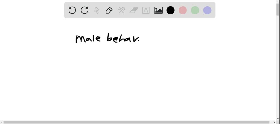This screenshot has width=280, height=124.
Task: Insert an image with picture icon
Action: tap(158, 10)
